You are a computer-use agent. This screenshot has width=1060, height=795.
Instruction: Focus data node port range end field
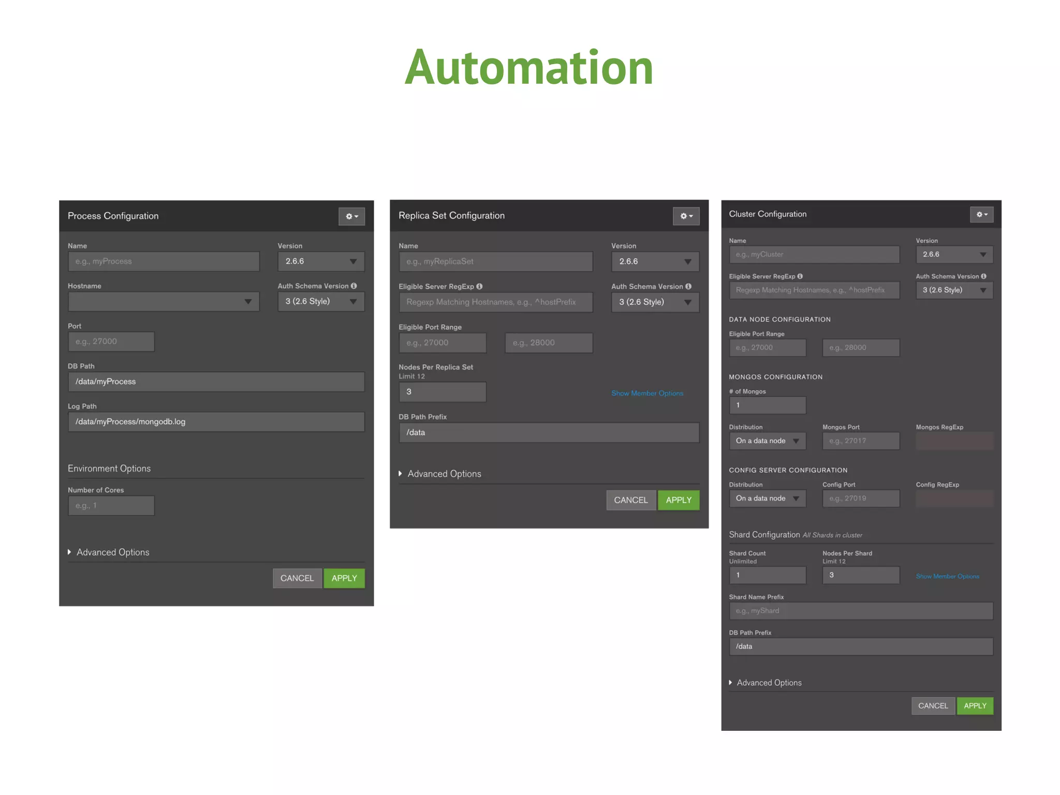861,348
